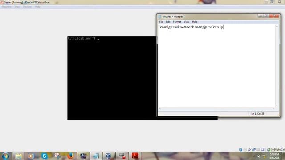Click Notepad's horizontal scrollbar right arrow
Viewport: 285px width, 160px height.
tap(273, 109)
